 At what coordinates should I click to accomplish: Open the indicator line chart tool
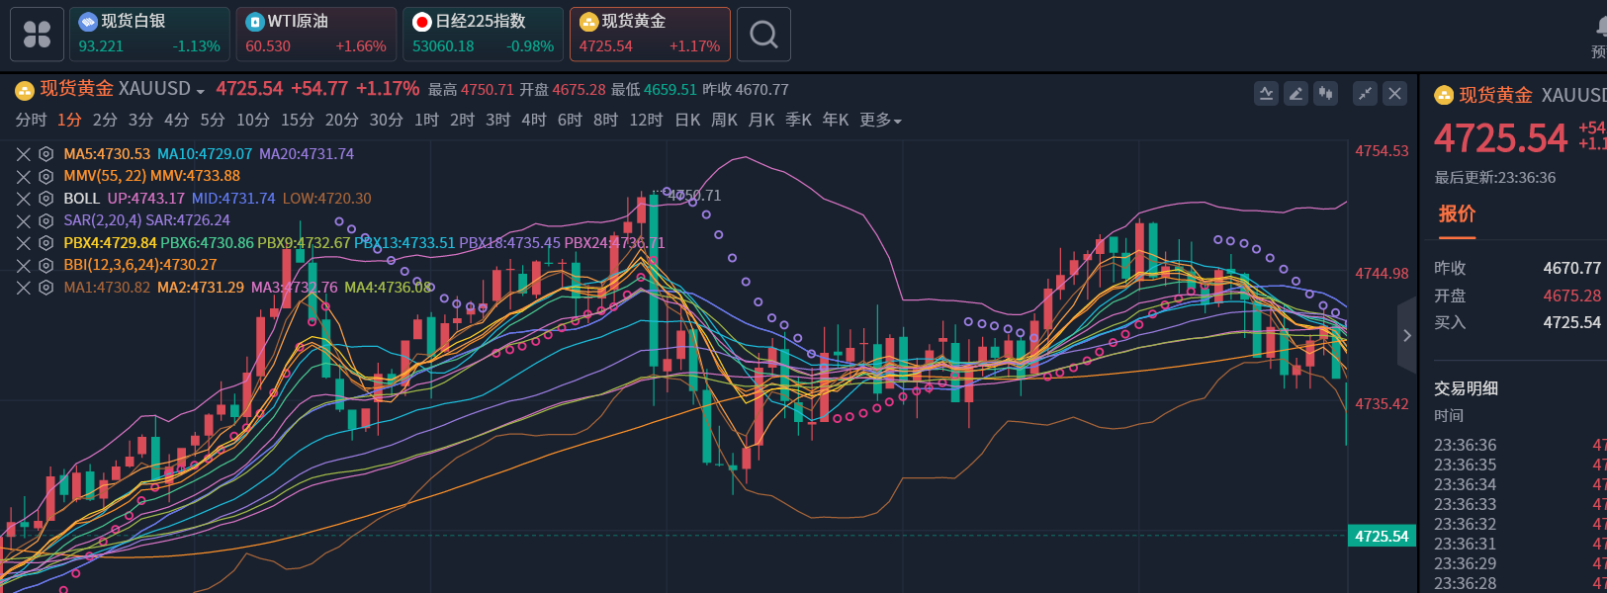[x=1266, y=93]
